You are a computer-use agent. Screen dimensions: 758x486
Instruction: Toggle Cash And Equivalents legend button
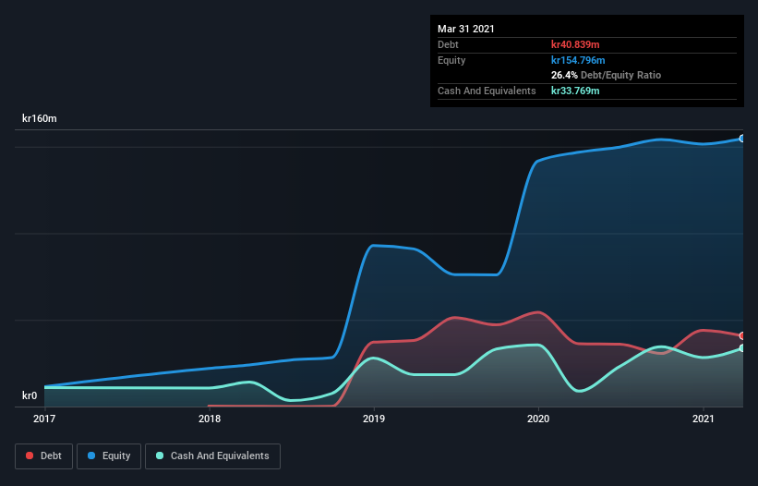point(212,456)
